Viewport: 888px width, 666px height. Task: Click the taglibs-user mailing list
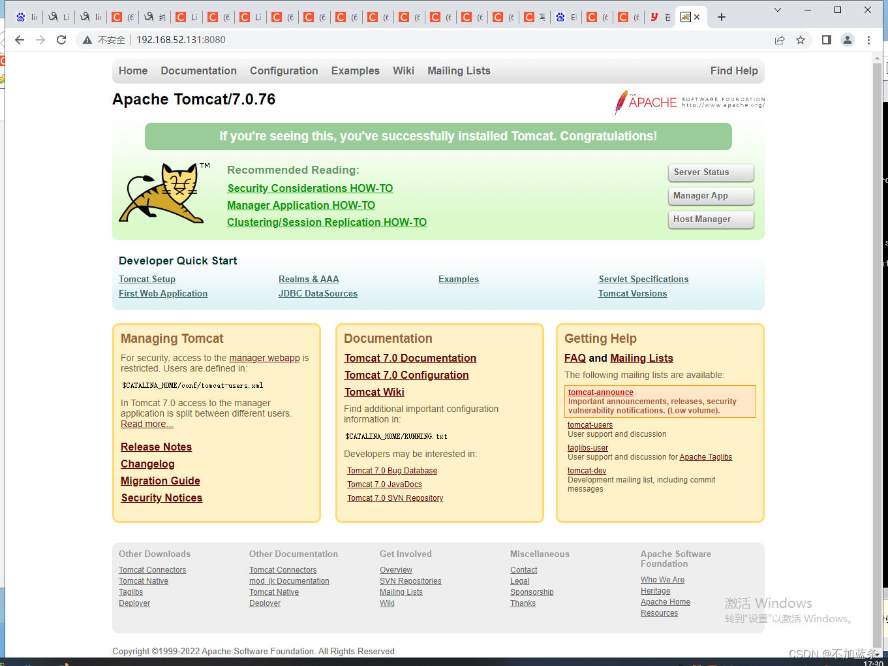(588, 448)
